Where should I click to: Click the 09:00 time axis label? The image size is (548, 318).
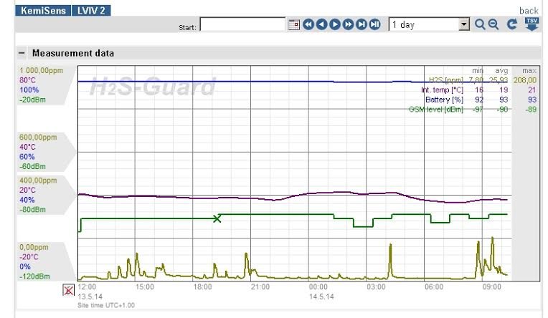pos(492,287)
